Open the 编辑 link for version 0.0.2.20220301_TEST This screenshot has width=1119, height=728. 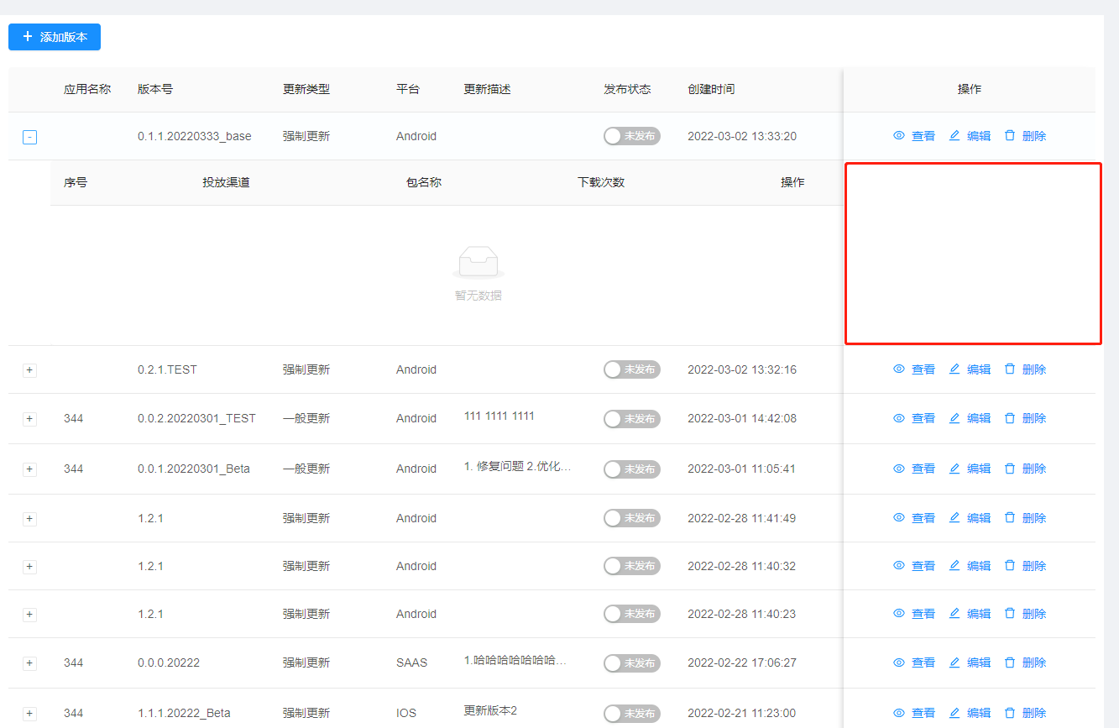point(979,418)
